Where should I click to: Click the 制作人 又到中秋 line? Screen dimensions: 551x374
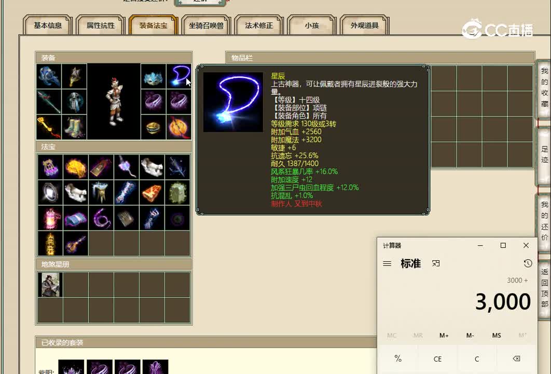coord(296,203)
